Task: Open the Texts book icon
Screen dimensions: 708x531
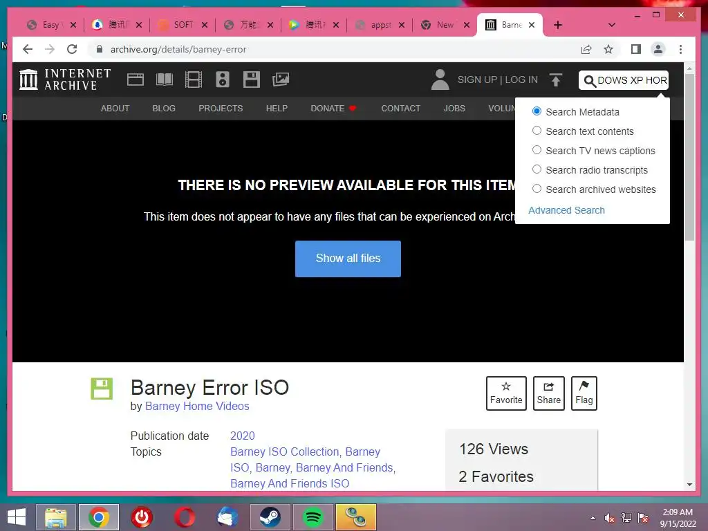Action: pos(165,80)
